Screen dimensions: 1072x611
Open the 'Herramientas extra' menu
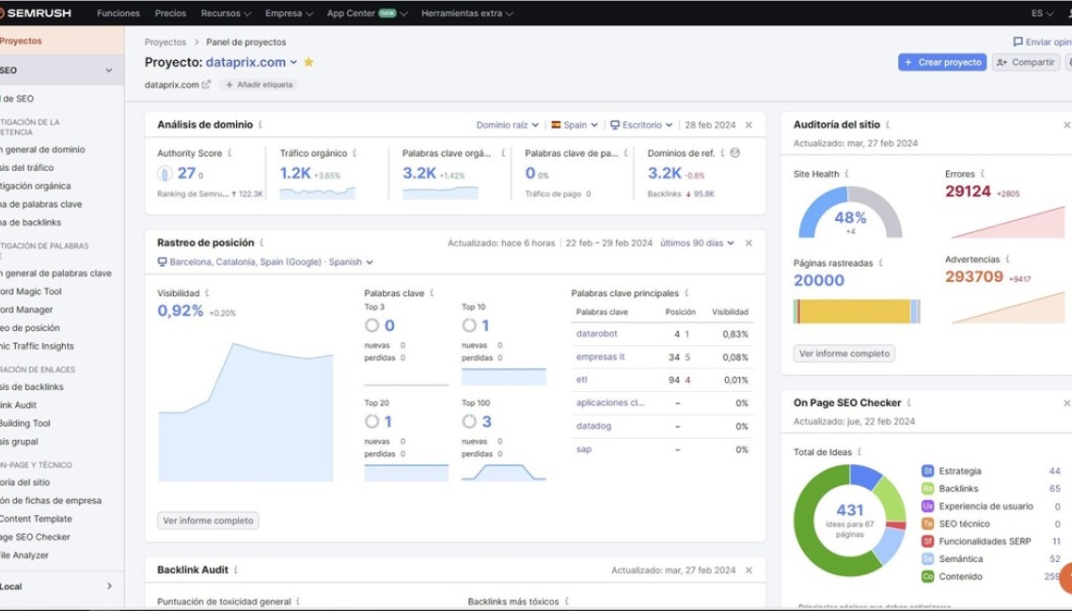coord(465,13)
